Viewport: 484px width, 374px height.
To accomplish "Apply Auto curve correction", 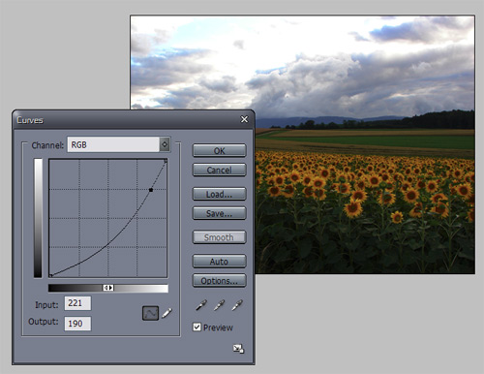I will [219, 262].
